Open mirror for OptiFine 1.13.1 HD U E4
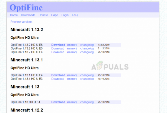167x113 pixels. [72, 75]
